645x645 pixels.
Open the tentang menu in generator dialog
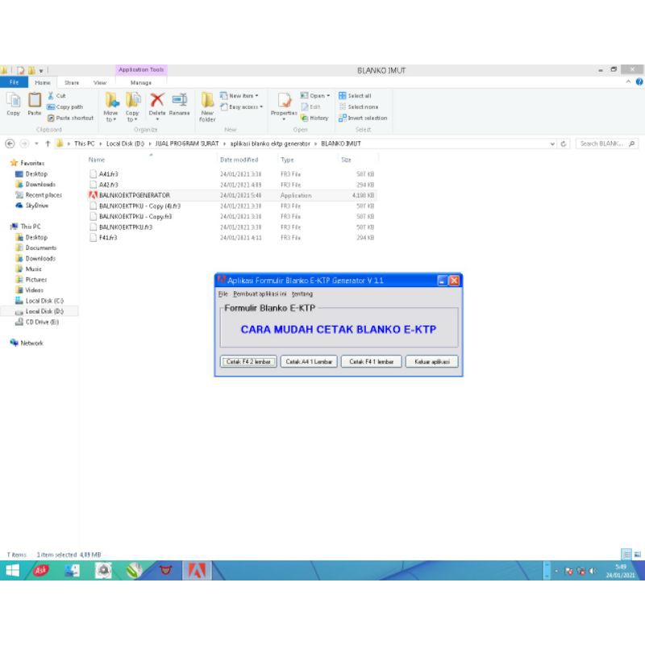point(302,293)
